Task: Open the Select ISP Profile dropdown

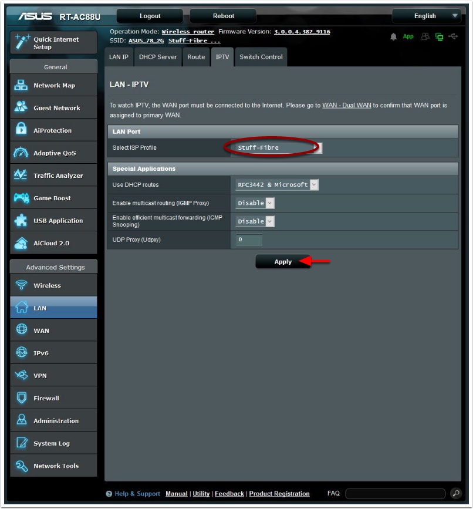Action: (x=278, y=148)
